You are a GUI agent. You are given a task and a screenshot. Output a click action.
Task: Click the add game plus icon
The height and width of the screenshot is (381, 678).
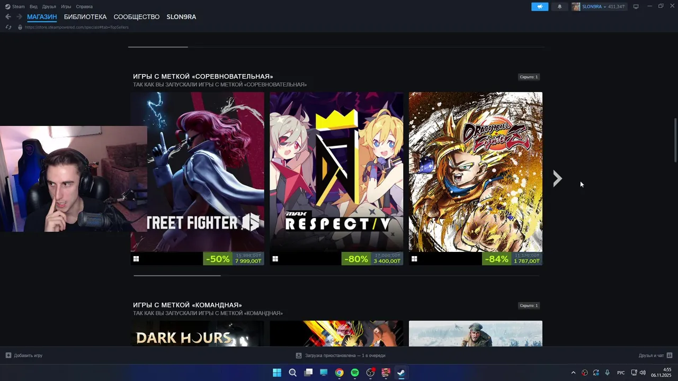8,356
